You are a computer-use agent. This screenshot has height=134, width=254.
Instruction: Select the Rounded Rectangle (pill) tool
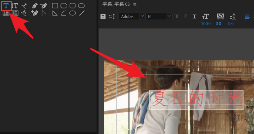click(81, 6)
